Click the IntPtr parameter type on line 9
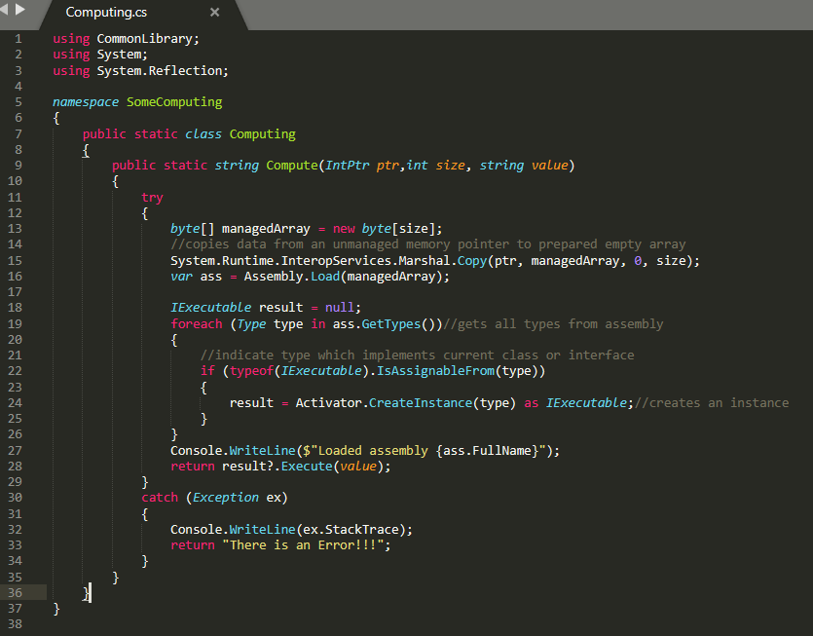Screen dimensions: 813x636 (x=347, y=166)
